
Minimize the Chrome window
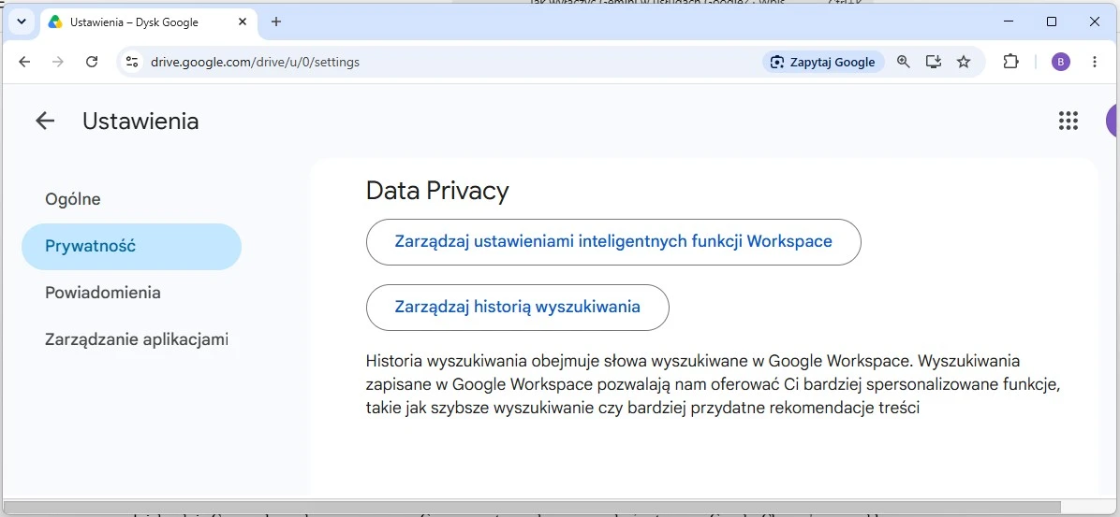click(x=1009, y=22)
